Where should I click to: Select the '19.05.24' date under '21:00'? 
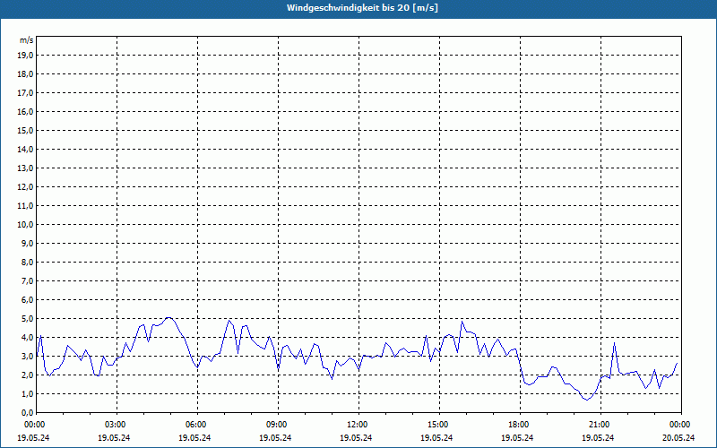pyautogui.click(x=598, y=437)
